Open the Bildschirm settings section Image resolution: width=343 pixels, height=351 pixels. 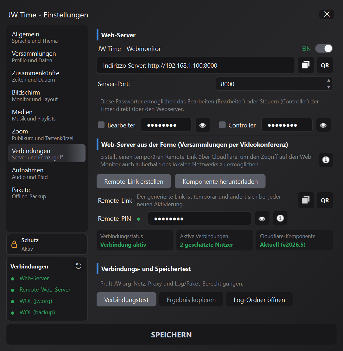coord(47,96)
